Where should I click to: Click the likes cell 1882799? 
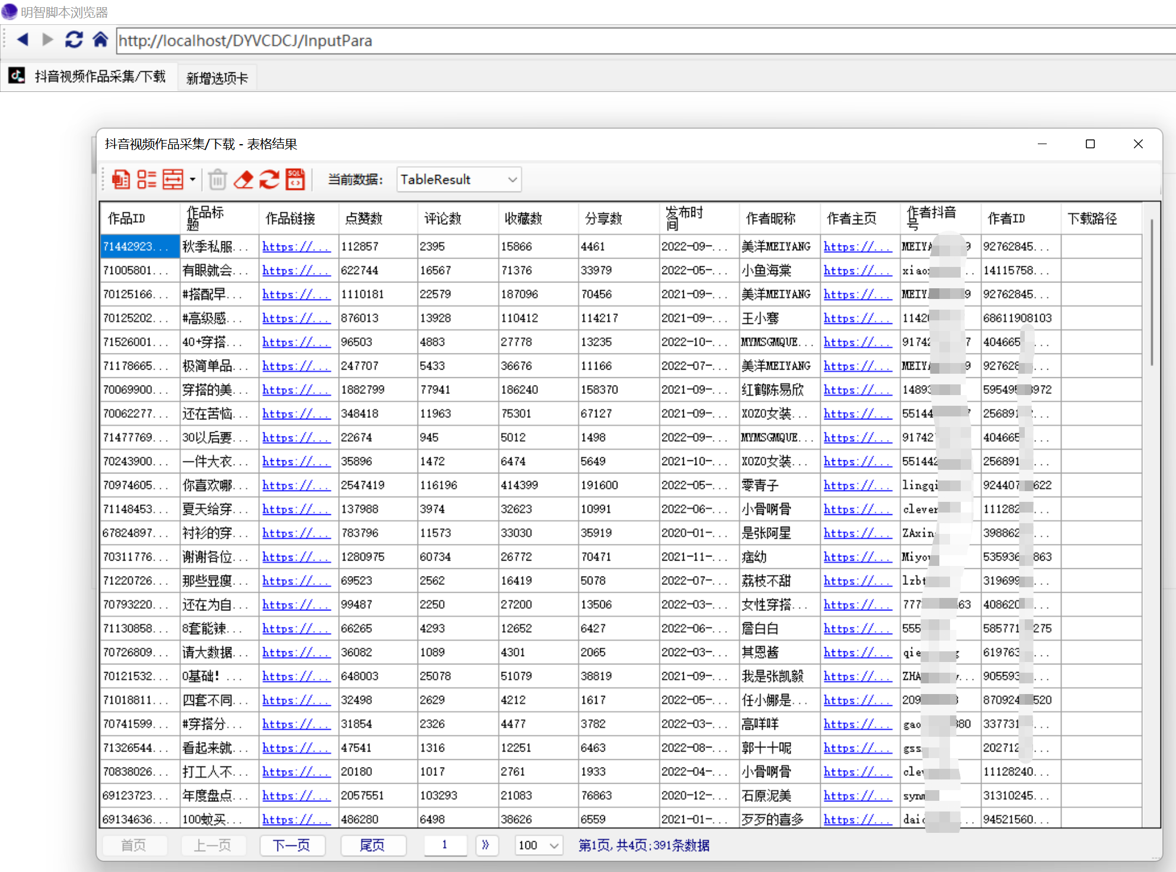pos(378,390)
